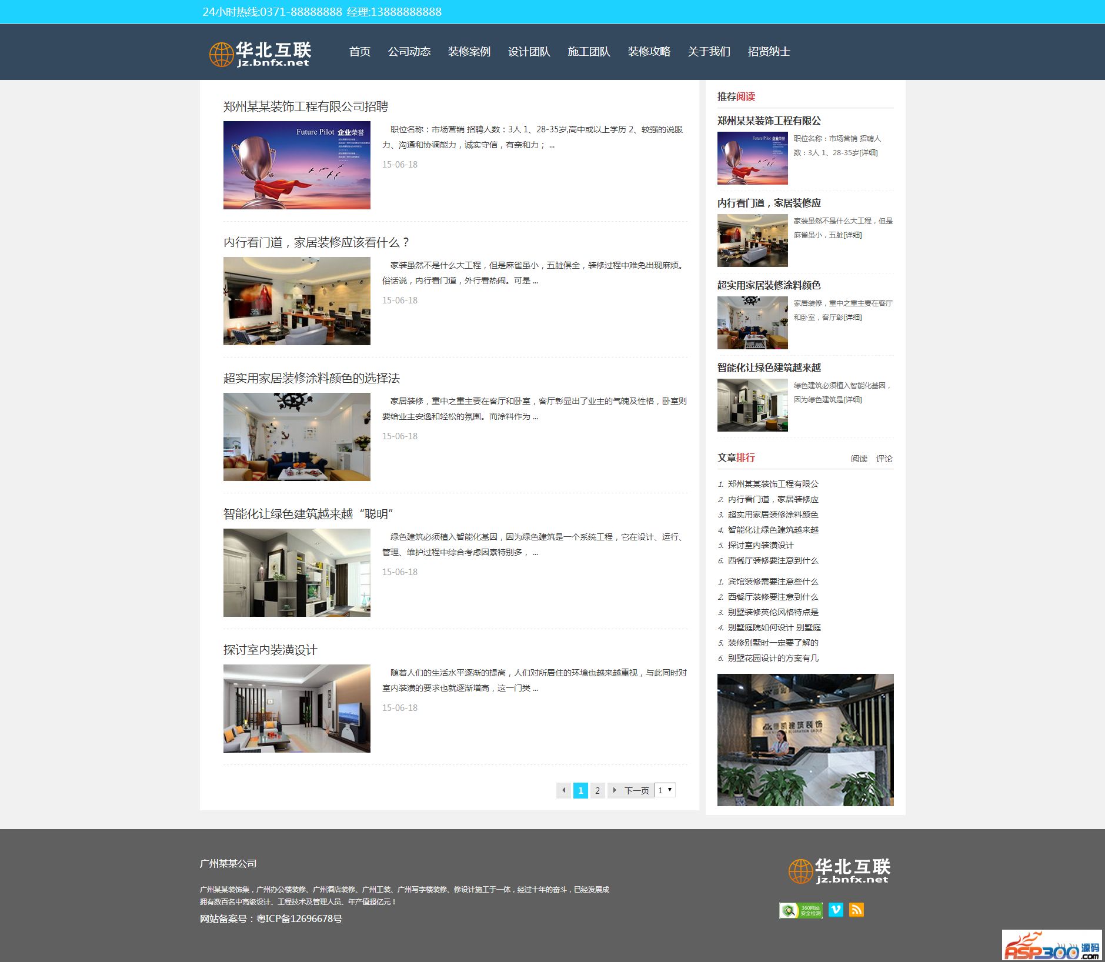This screenshot has height=962, width=1105.
Task: Open article 探讨室内装潢设计 title link
Action: pos(270,650)
